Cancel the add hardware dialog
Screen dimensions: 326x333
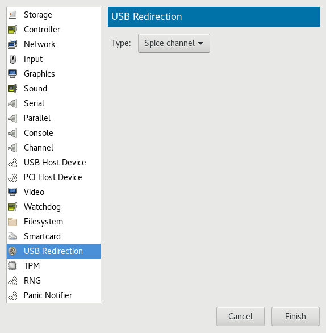[x=240, y=317]
